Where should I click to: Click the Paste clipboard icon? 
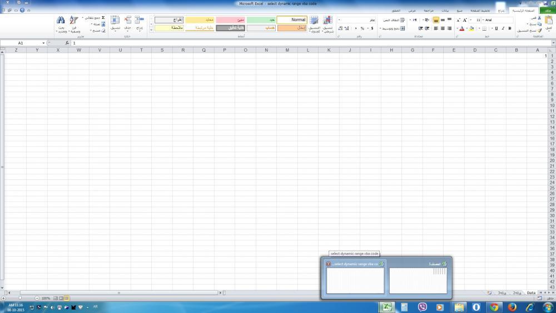(x=549, y=21)
